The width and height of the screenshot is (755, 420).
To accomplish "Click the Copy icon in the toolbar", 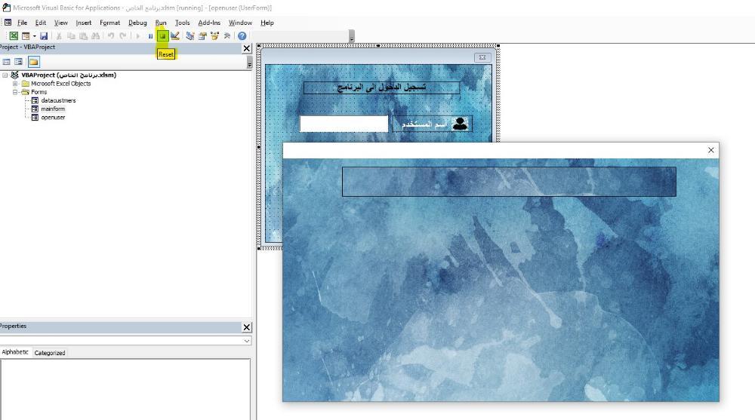I will [x=71, y=36].
